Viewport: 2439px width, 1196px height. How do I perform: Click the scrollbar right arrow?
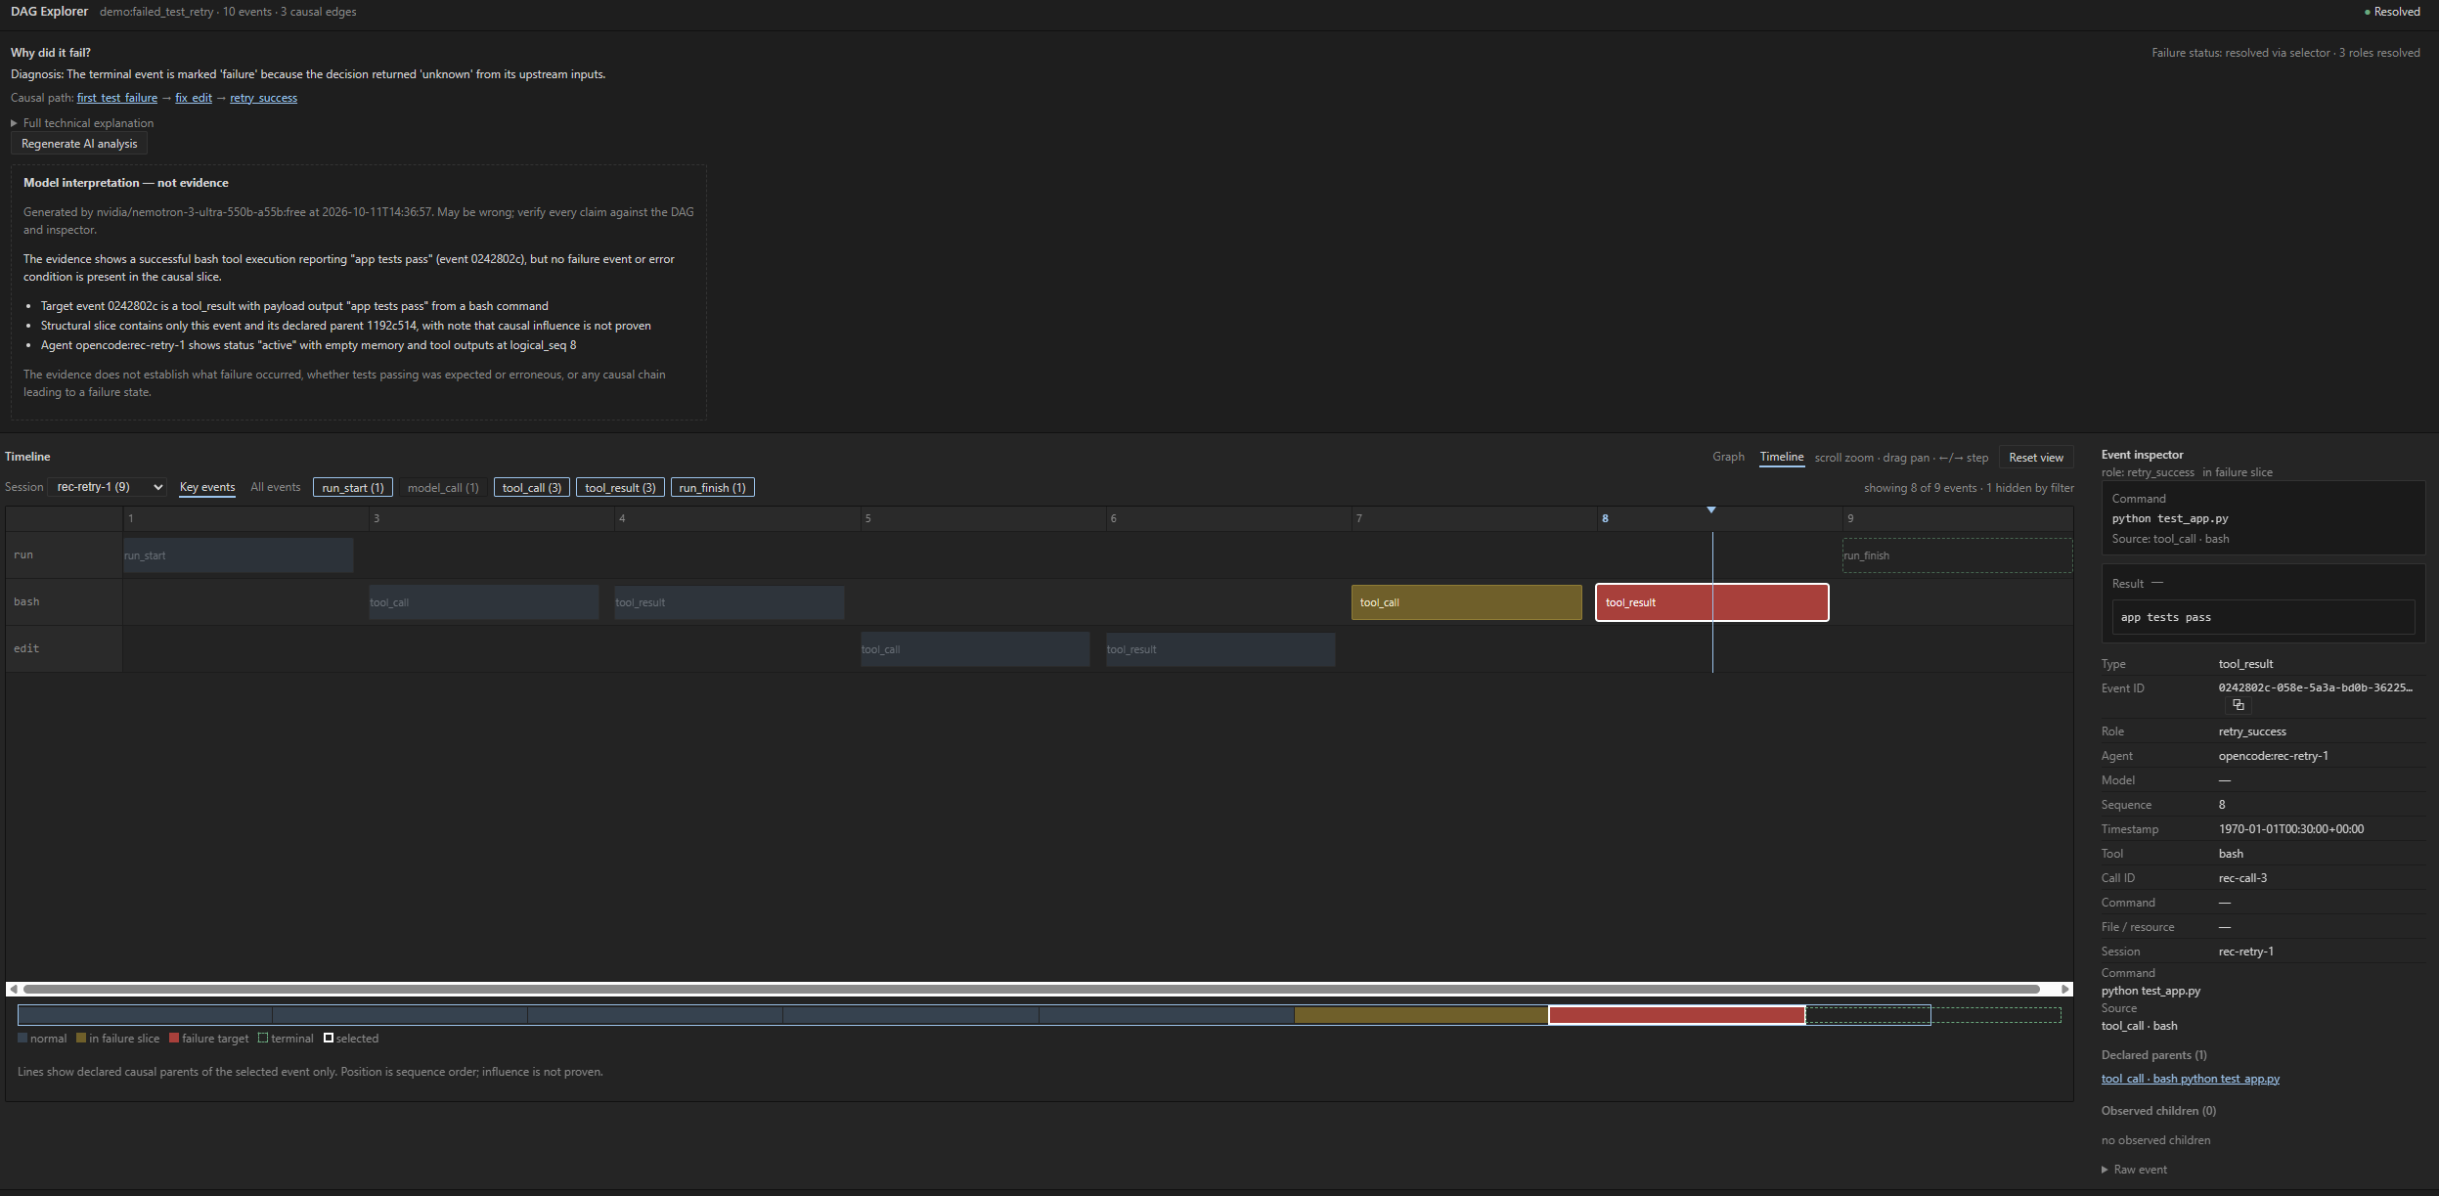click(2065, 989)
